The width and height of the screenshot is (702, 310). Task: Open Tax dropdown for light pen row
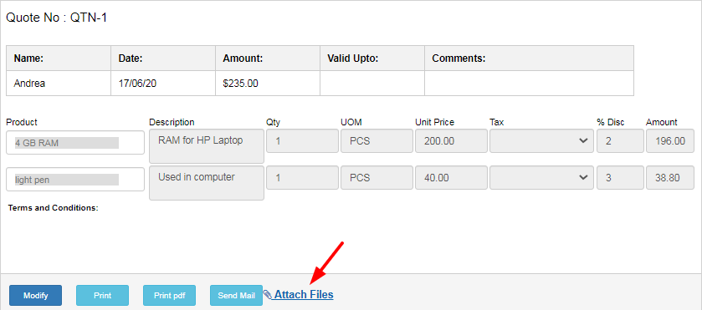[x=541, y=178]
